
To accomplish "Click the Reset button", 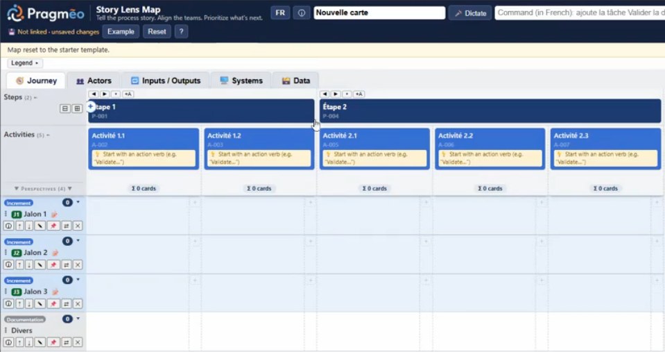I will (x=157, y=31).
